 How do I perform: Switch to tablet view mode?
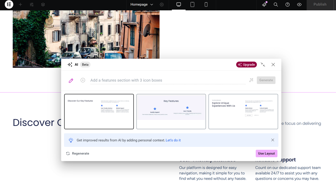coord(192,4)
